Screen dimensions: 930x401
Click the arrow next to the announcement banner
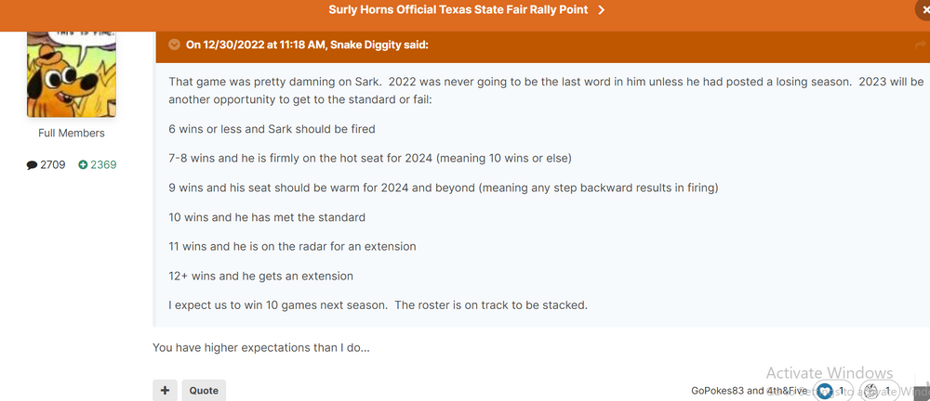[602, 10]
